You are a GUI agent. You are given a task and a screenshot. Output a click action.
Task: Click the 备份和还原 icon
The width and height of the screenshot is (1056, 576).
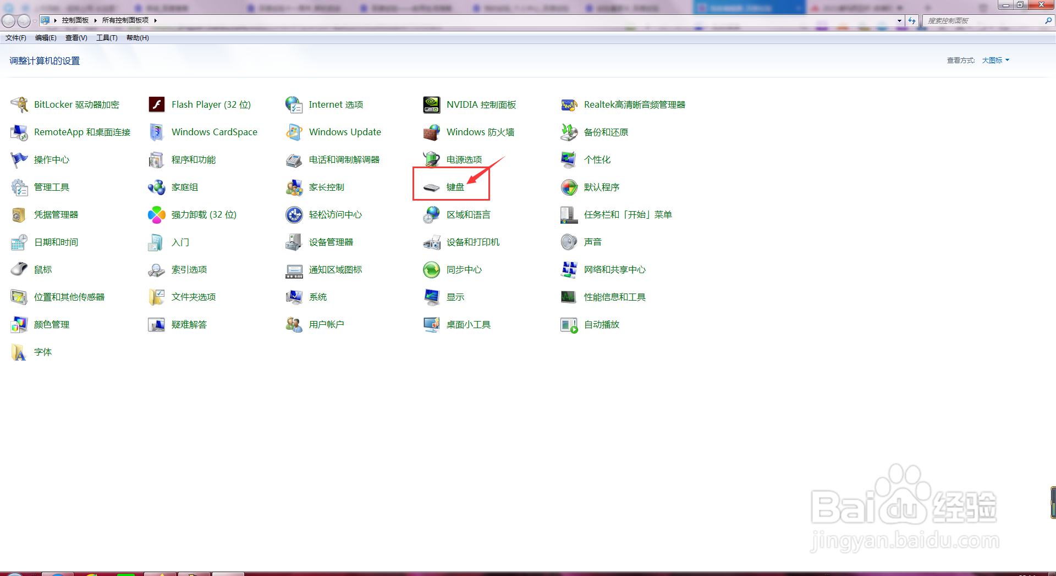(569, 132)
